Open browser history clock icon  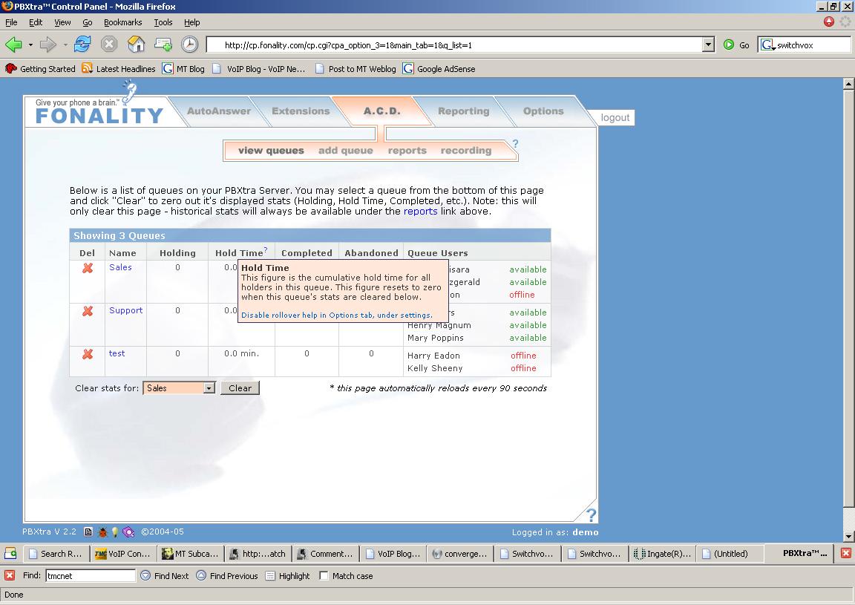click(x=190, y=45)
